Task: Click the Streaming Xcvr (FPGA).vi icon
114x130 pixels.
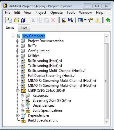Action: pyautogui.click(x=28, y=100)
